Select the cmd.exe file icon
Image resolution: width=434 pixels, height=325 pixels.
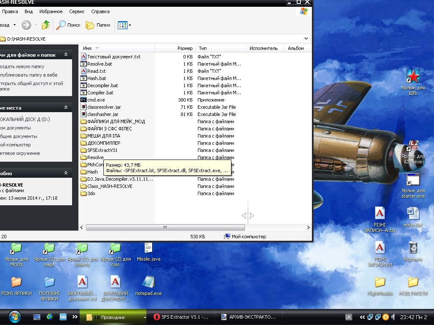pyautogui.click(x=83, y=100)
